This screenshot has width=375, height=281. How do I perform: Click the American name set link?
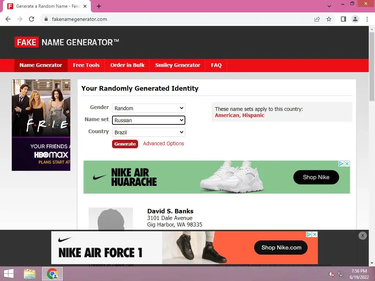227,115
